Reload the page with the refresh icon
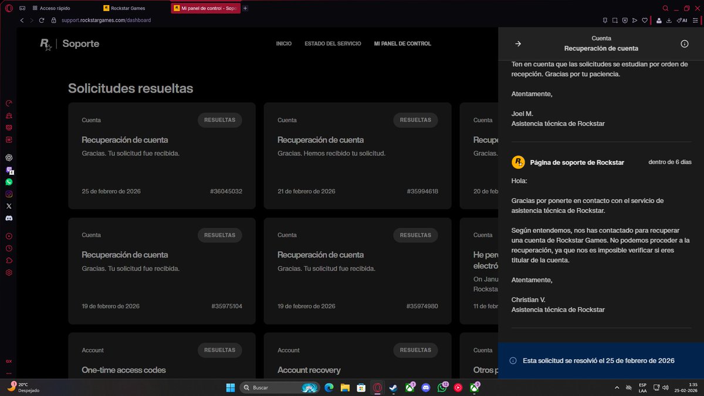704x396 pixels. click(42, 20)
